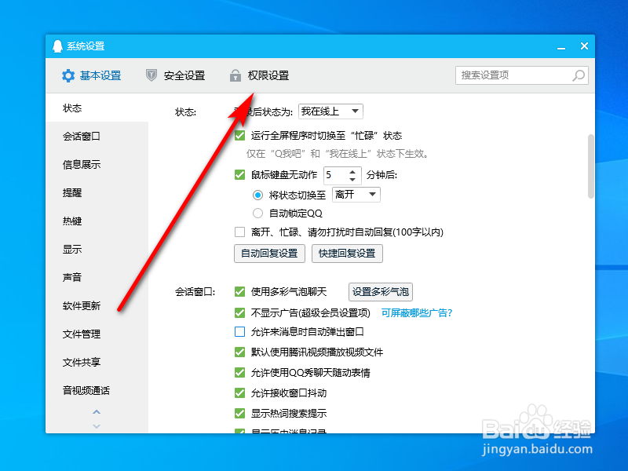Select 提醒 in the sidebar
Viewport: 628px width, 471px height.
pos(97,192)
